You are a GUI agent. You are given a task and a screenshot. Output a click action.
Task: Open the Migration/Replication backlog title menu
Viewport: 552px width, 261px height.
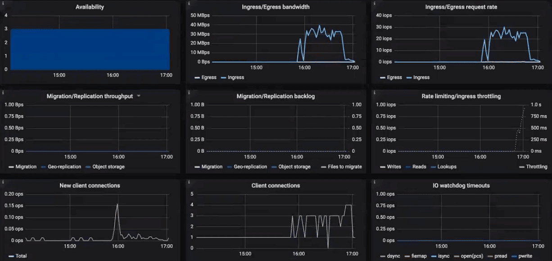tap(275, 96)
